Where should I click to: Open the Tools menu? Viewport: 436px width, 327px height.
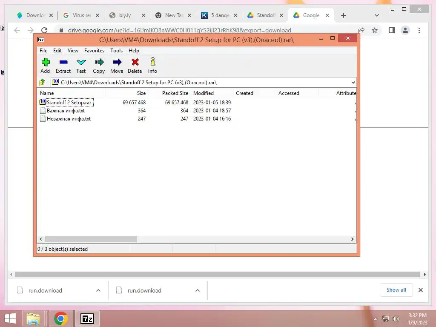point(116,51)
